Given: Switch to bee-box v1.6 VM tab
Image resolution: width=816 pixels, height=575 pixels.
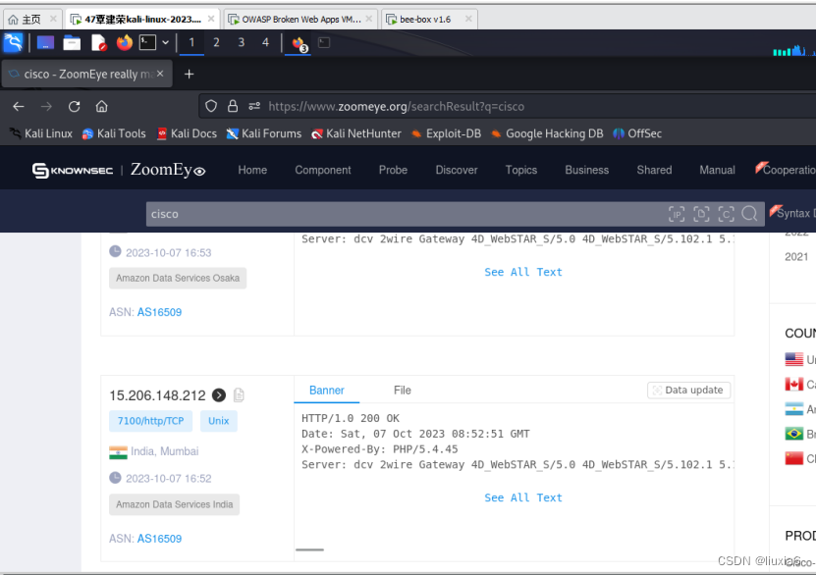Looking at the screenshot, I should click(x=429, y=20).
